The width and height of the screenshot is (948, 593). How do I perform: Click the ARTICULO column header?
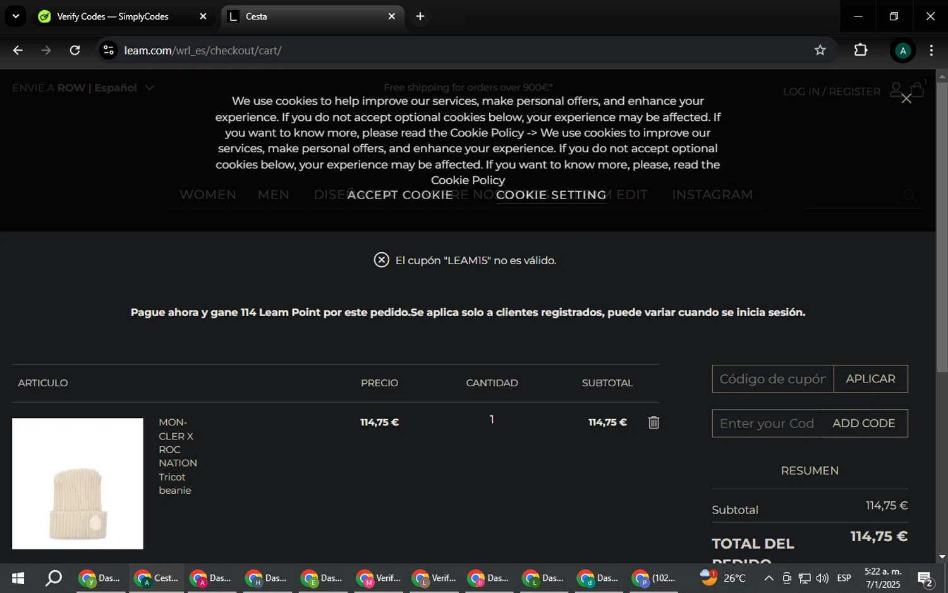(43, 383)
